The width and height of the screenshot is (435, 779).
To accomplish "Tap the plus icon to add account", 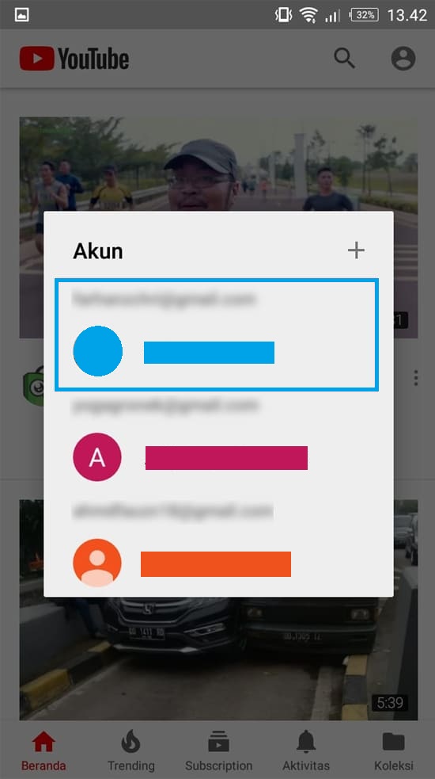I will 356,250.
